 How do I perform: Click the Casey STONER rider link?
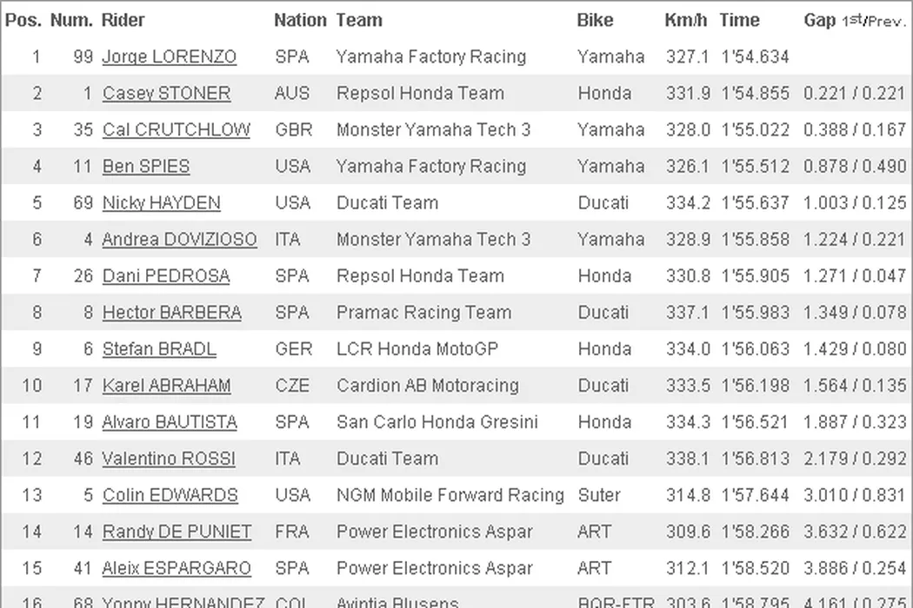pyautogui.click(x=166, y=94)
